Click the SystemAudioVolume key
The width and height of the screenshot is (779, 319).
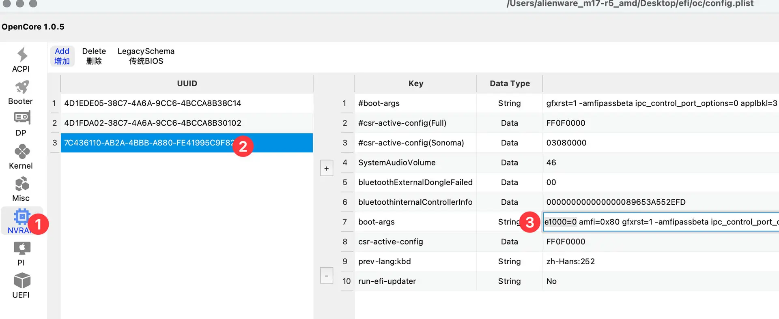(396, 163)
